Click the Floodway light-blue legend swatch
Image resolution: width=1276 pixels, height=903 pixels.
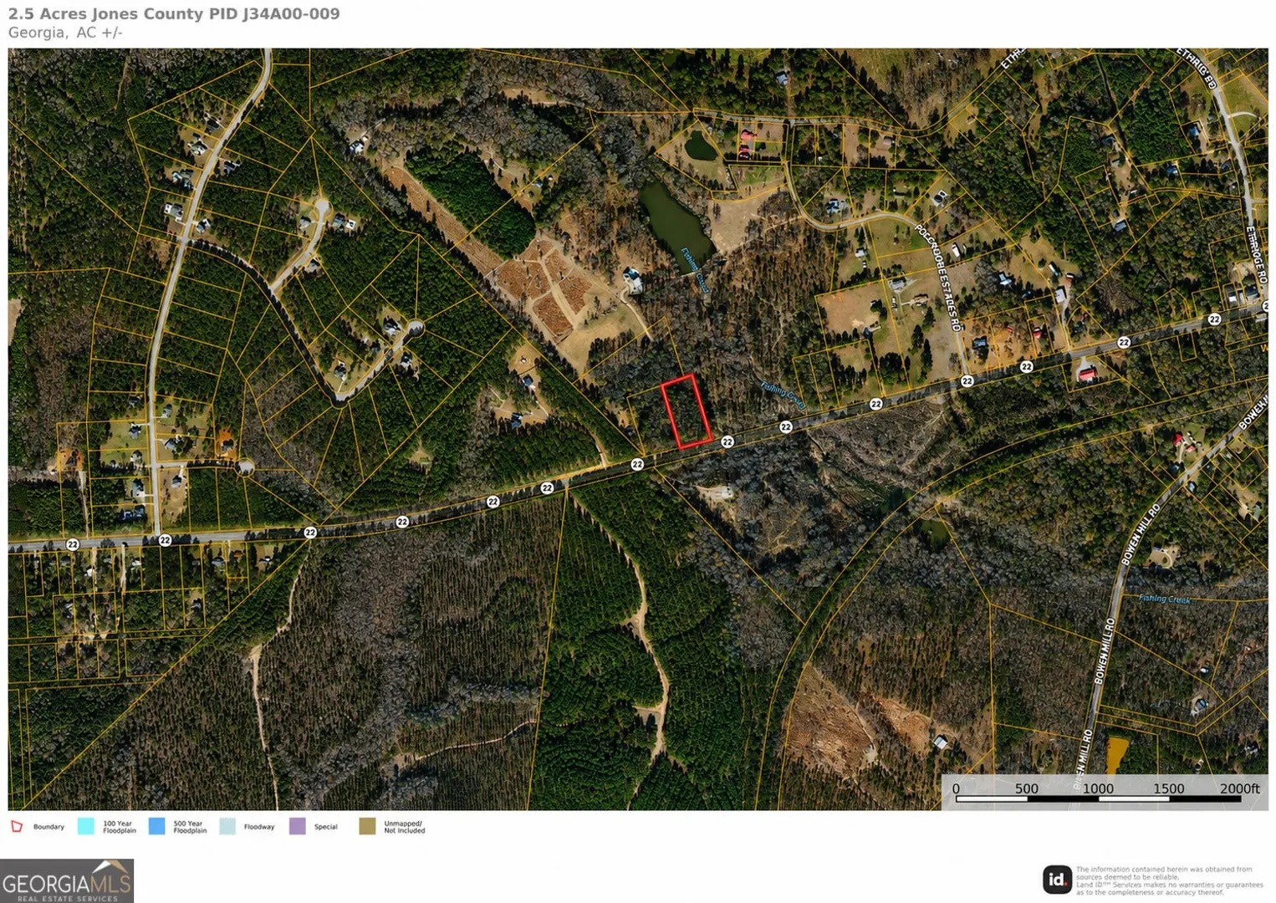point(227,826)
